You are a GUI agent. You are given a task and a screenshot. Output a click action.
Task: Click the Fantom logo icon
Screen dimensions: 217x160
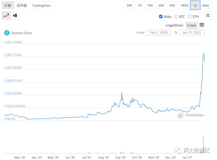pyautogui.click(x=7, y=33)
